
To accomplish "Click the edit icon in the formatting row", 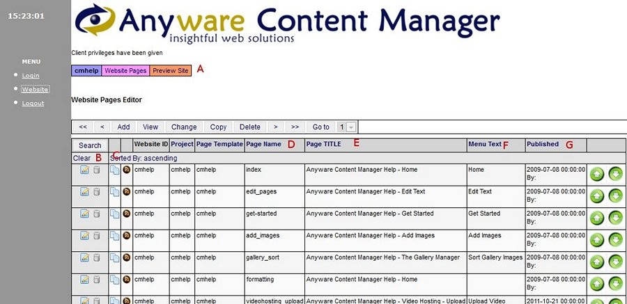I will tap(84, 280).
